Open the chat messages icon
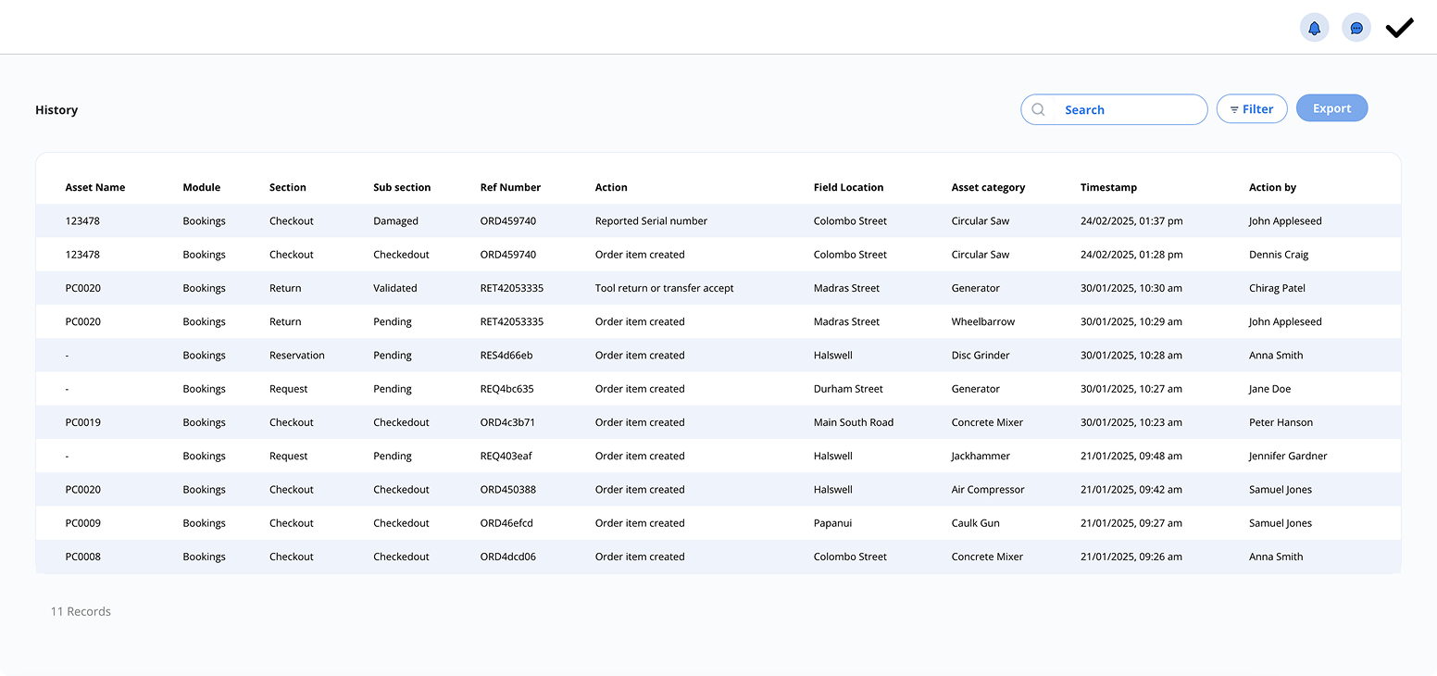 click(1356, 28)
